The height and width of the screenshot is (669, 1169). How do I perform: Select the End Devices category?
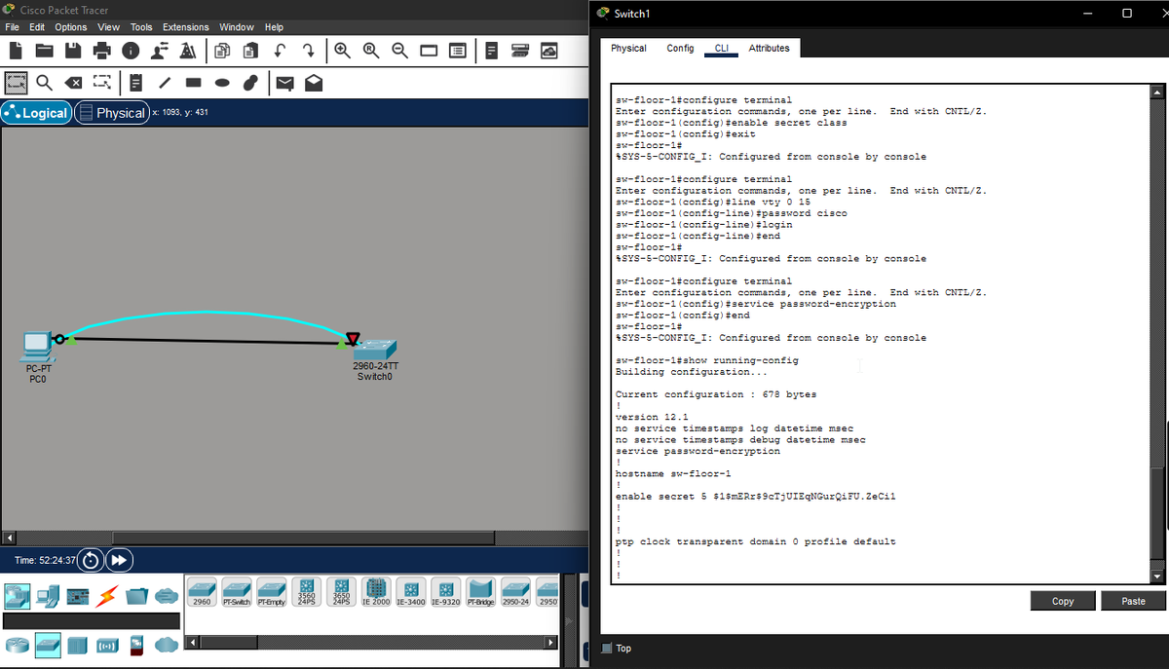(47, 594)
